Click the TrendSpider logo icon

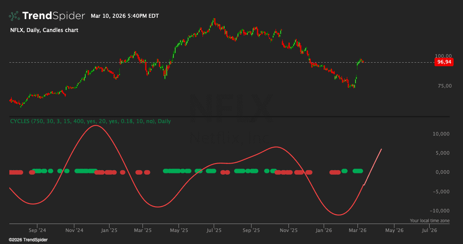click(14, 16)
